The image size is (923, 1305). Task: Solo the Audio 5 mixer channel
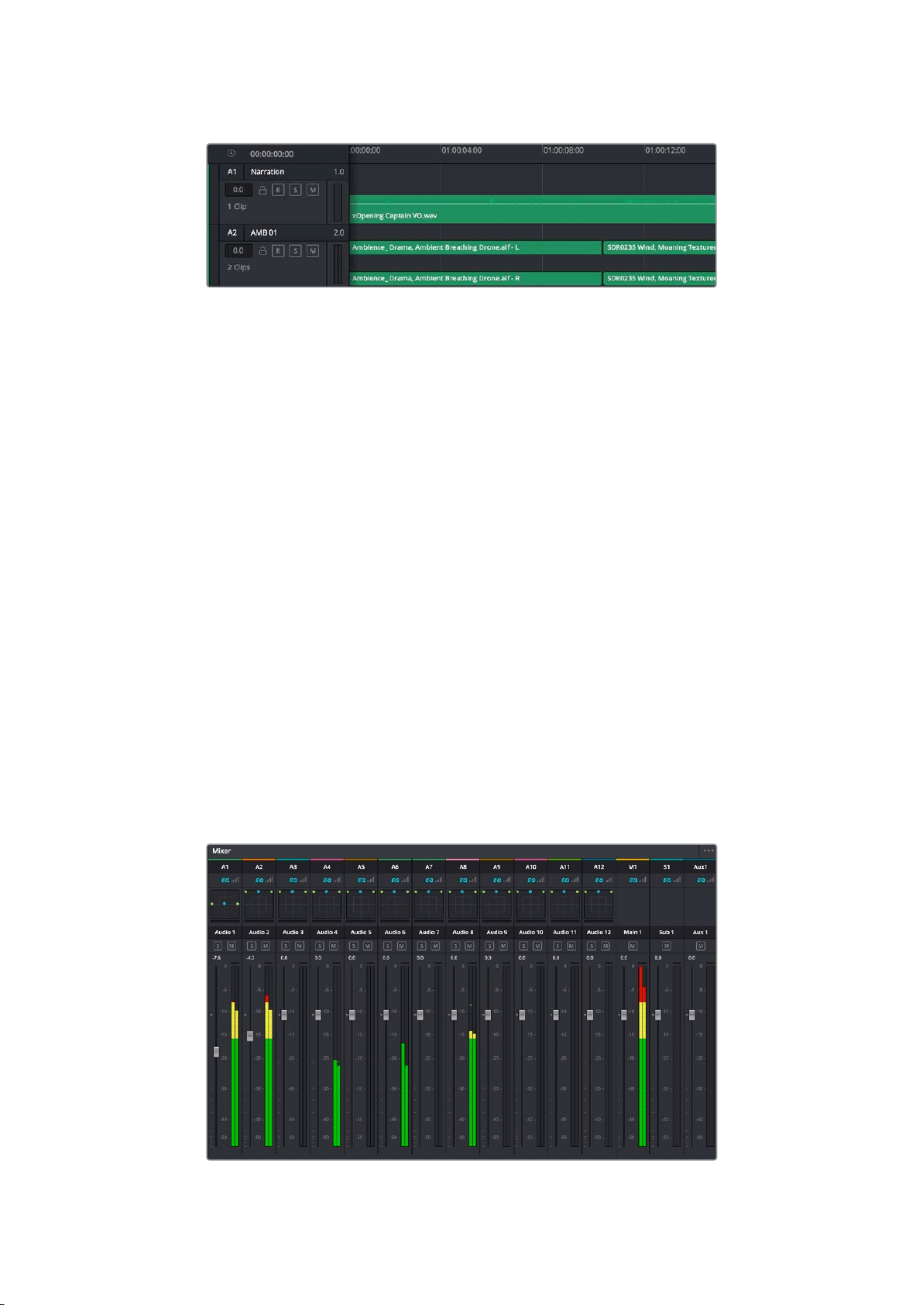354,946
